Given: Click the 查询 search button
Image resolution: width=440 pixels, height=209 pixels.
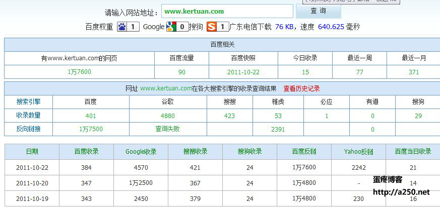Looking at the screenshot, I should (319, 11).
